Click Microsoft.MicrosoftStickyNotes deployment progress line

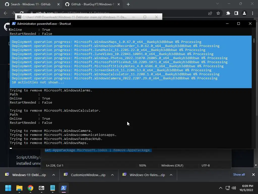118,66
